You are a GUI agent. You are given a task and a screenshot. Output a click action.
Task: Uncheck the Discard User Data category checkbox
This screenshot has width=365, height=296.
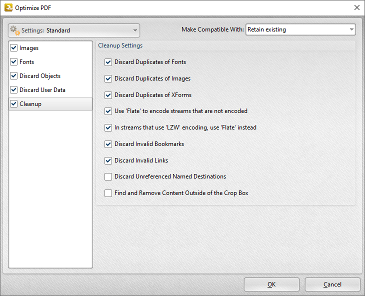[x=14, y=90]
